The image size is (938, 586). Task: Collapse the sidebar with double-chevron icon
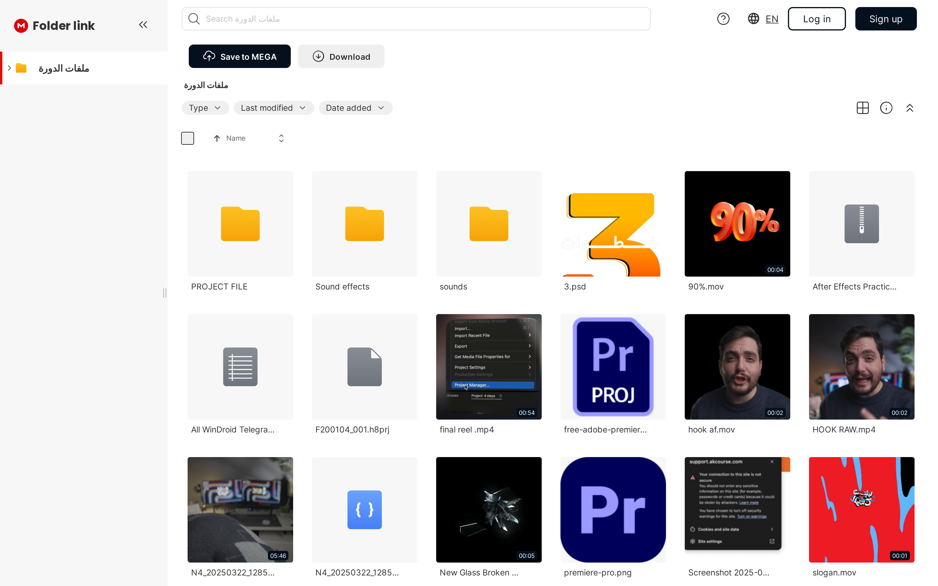click(143, 25)
